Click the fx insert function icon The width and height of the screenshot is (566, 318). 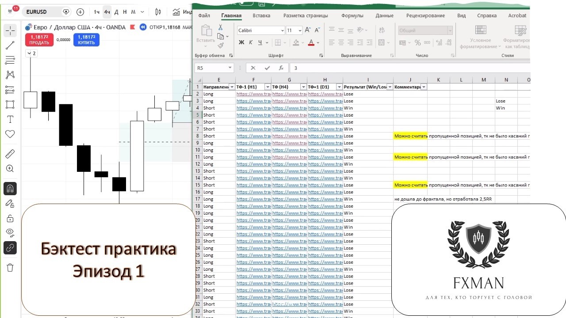(x=281, y=68)
